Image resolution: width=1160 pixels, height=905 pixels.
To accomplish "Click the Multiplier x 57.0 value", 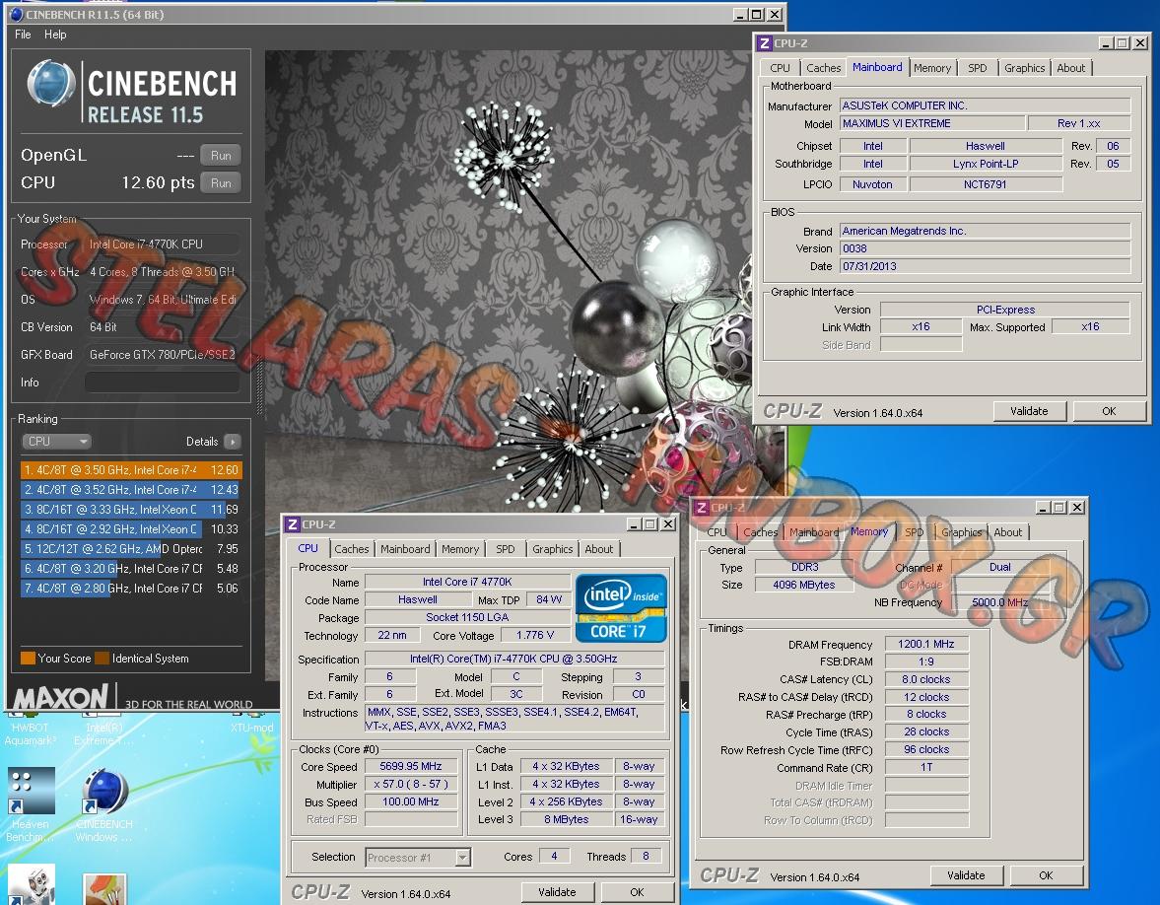I will [411, 785].
